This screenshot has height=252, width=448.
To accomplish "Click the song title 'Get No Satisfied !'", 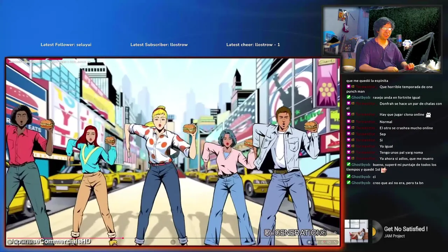I will click(x=406, y=229).
